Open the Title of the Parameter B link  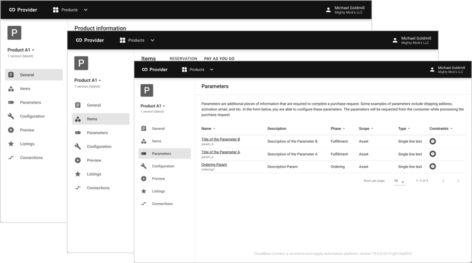(x=221, y=139)
